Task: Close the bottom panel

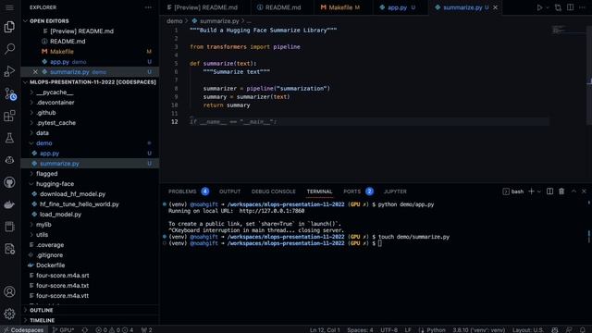Action: click(584, 191)
